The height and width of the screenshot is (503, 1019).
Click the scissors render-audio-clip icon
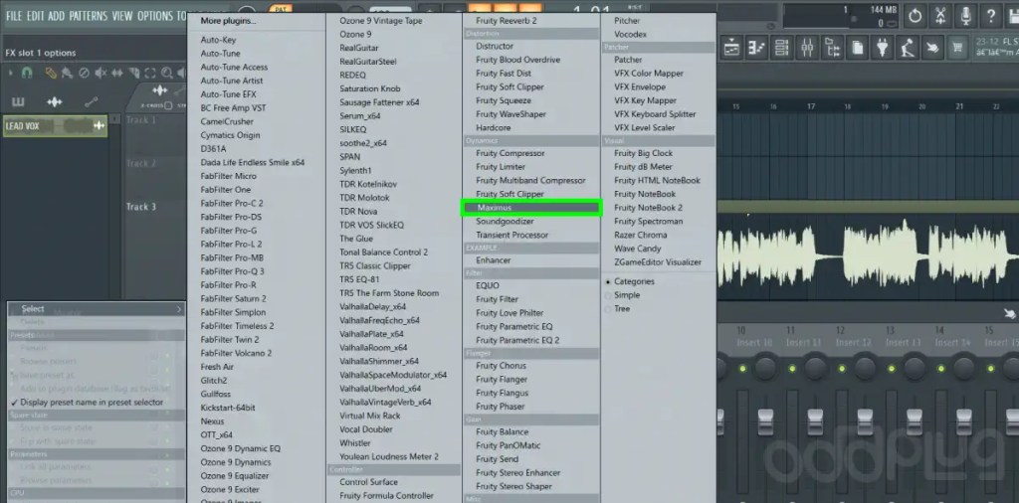point(940,16)
